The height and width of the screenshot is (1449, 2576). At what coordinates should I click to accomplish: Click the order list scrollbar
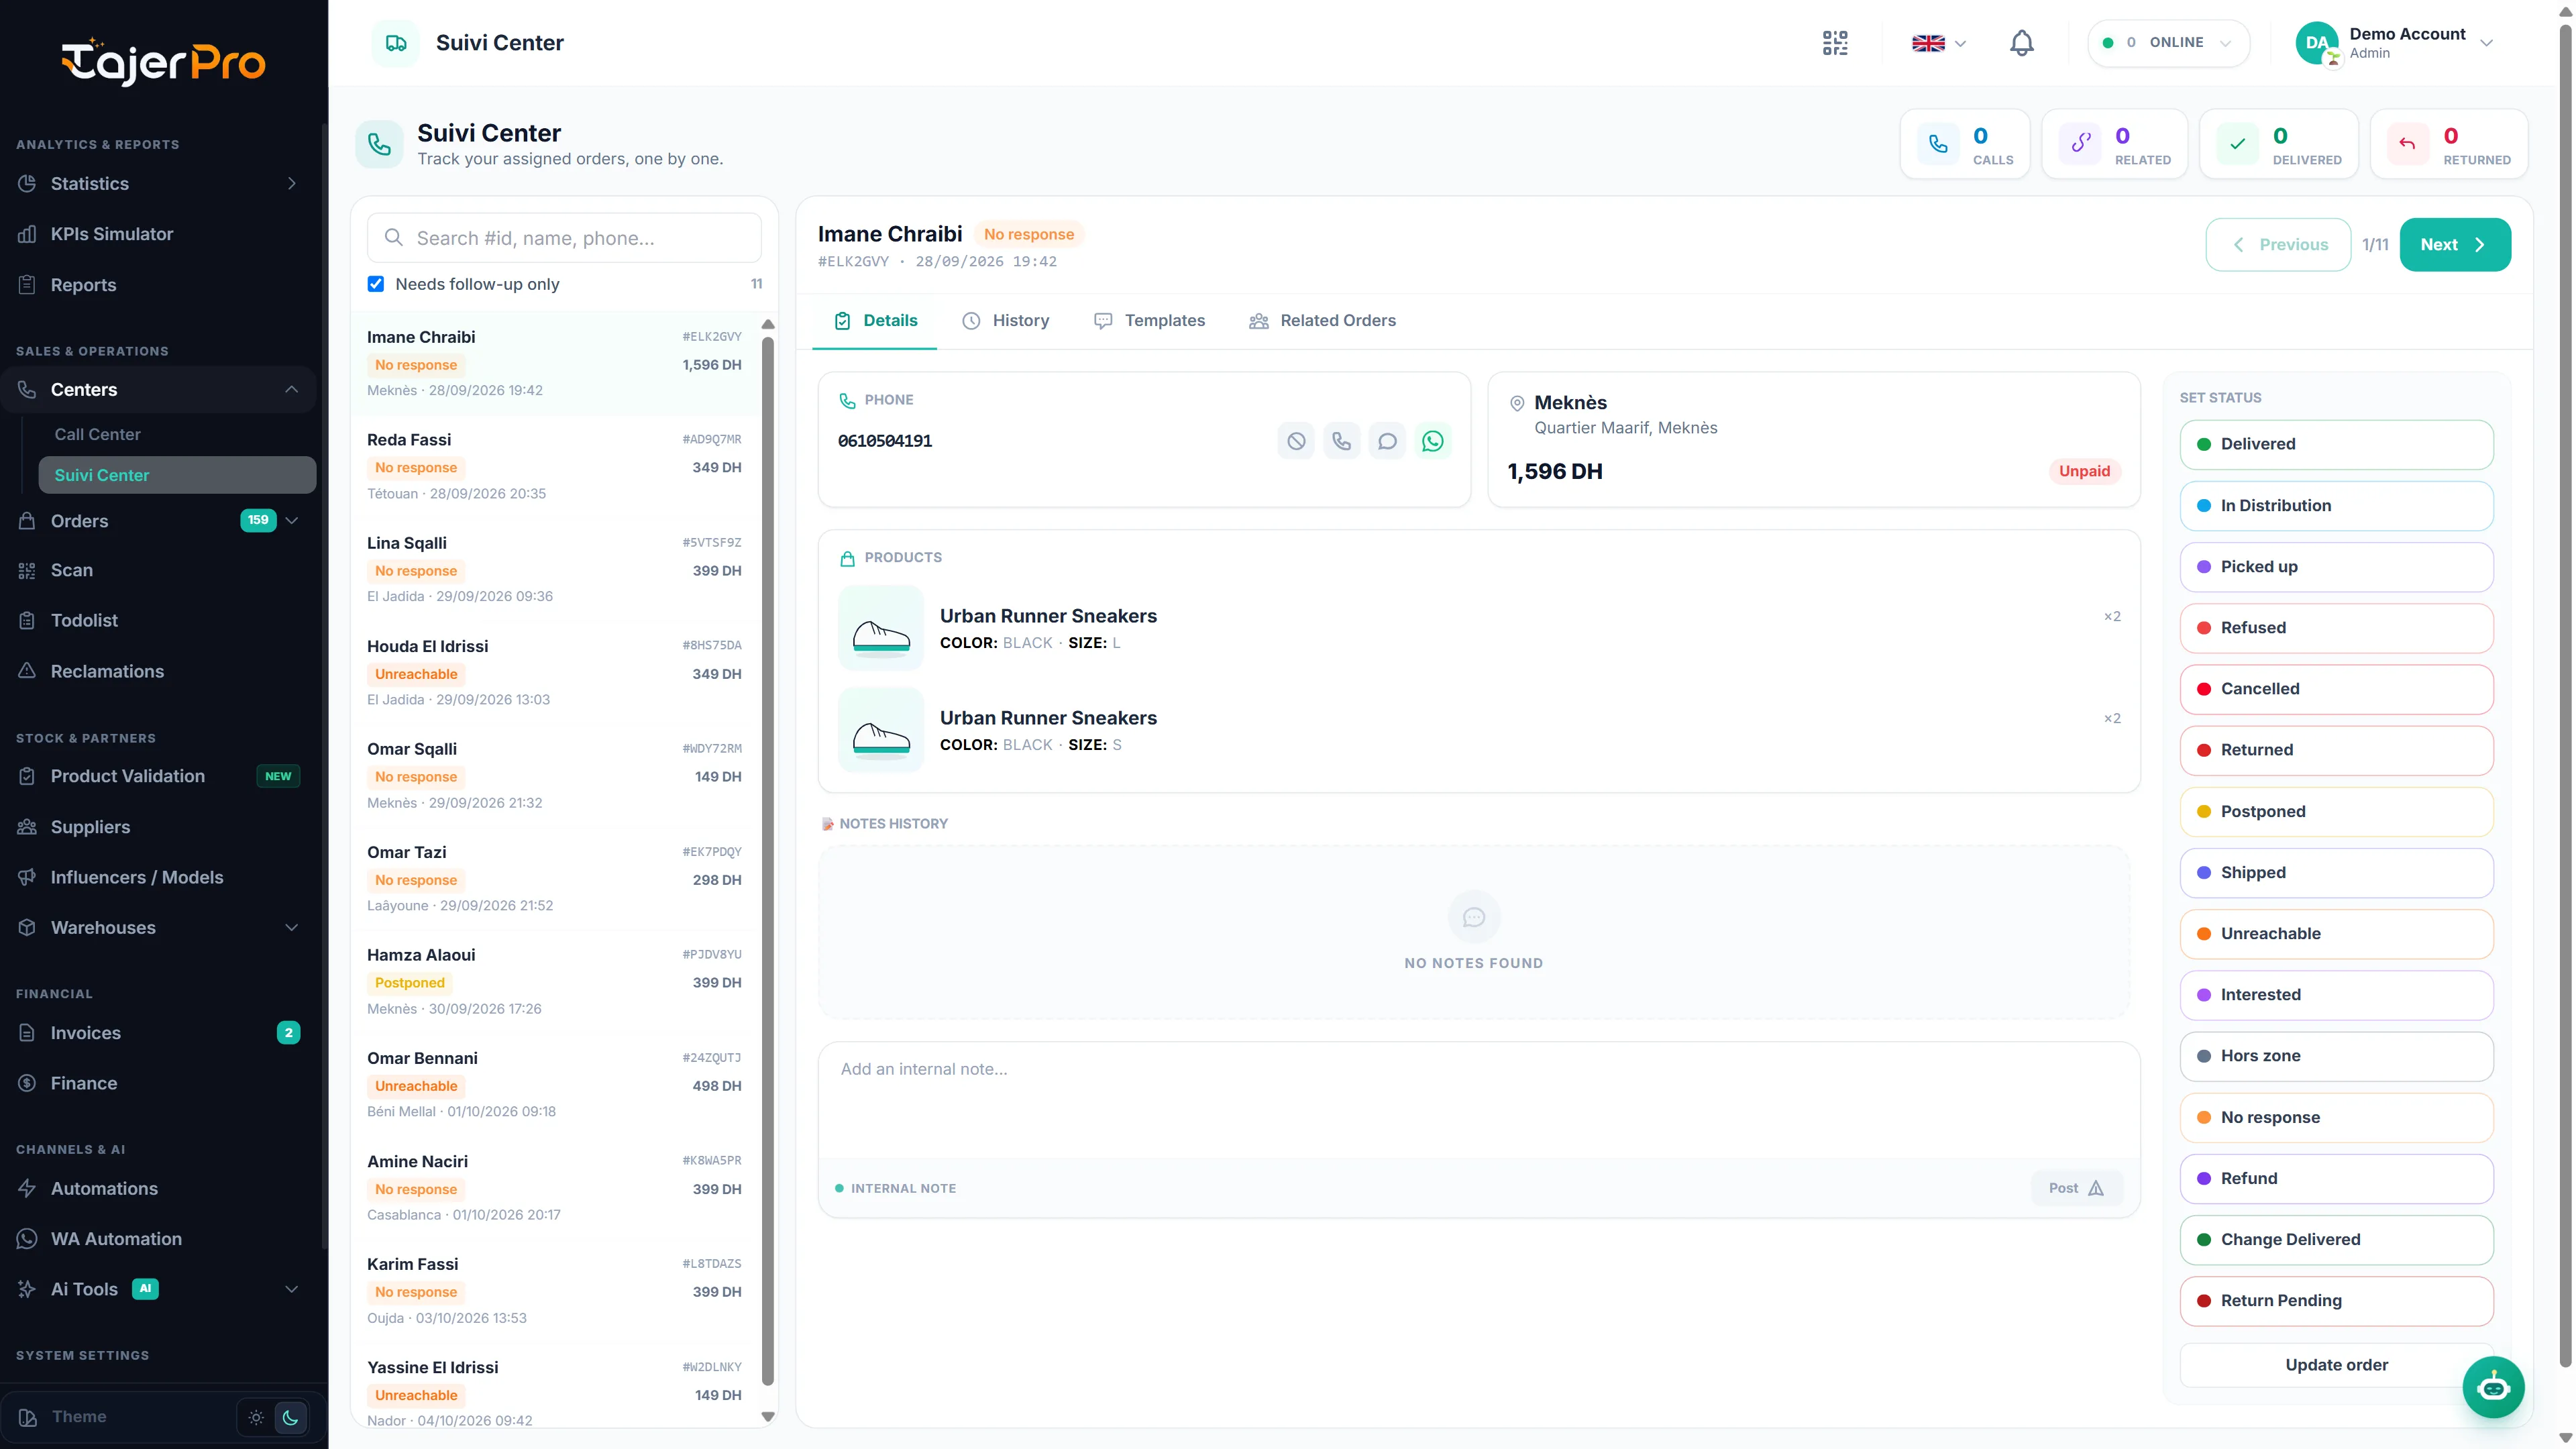tap(768, 860)
